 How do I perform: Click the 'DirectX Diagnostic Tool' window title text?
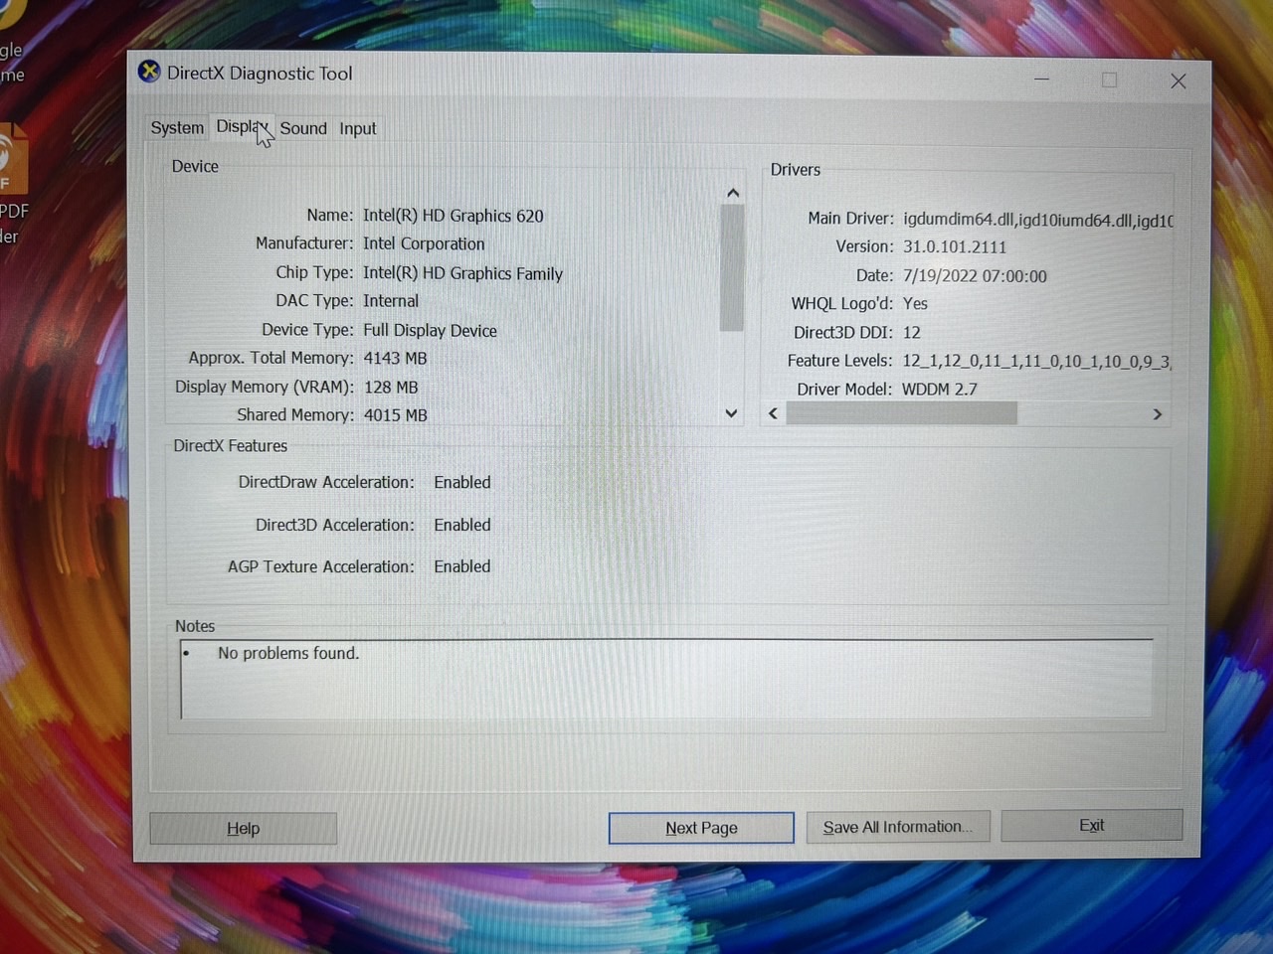260,73
